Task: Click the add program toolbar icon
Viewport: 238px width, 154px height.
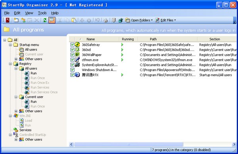Action: (x=23, y=20)
